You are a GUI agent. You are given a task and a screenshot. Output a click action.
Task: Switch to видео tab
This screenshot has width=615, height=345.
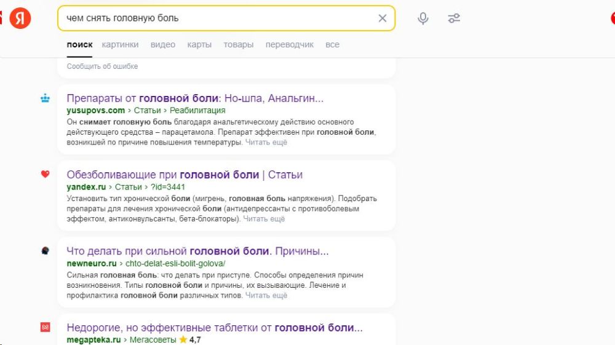163,44
